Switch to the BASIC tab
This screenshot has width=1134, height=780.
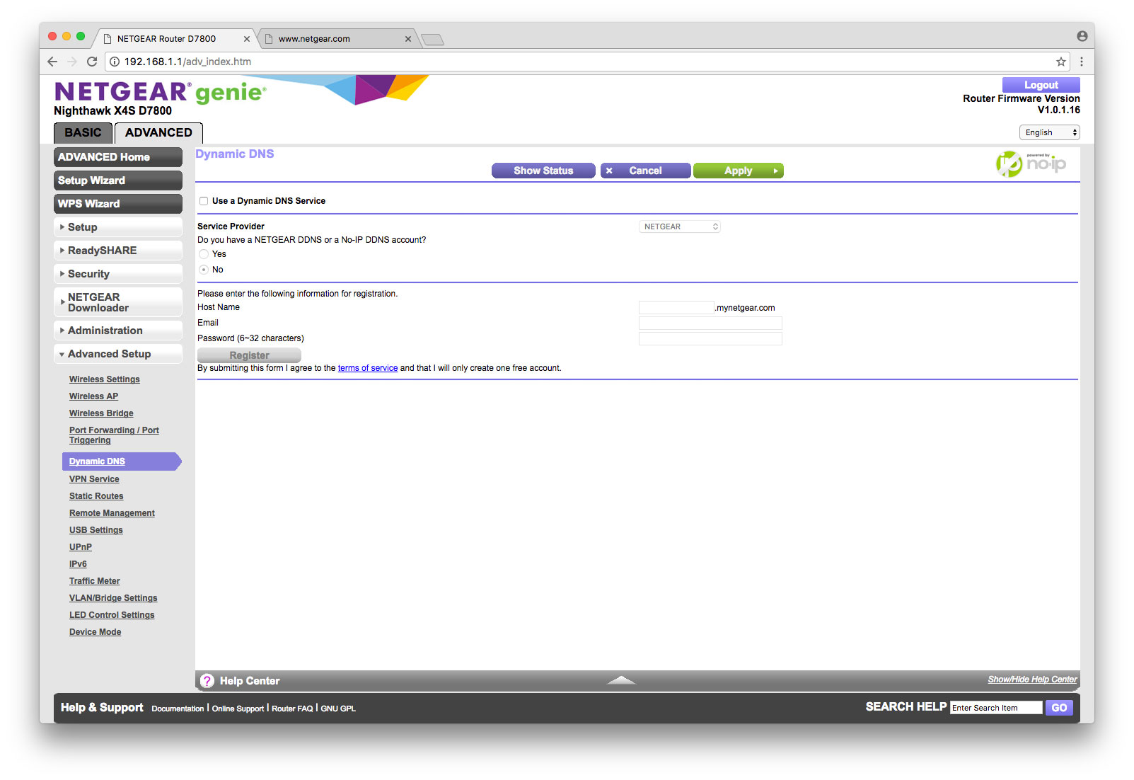(83, 133)
